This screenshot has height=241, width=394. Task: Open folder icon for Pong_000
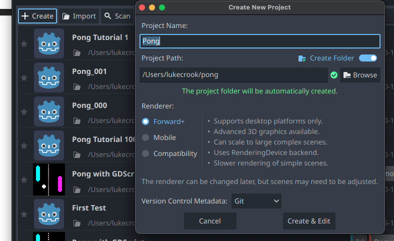(x=77, y=121)
